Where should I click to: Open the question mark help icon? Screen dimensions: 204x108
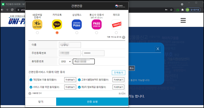coord(124,37)
